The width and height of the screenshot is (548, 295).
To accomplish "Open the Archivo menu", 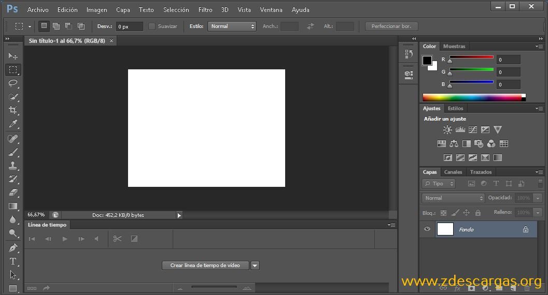I will pyautogui.click(x=38, y=10).
